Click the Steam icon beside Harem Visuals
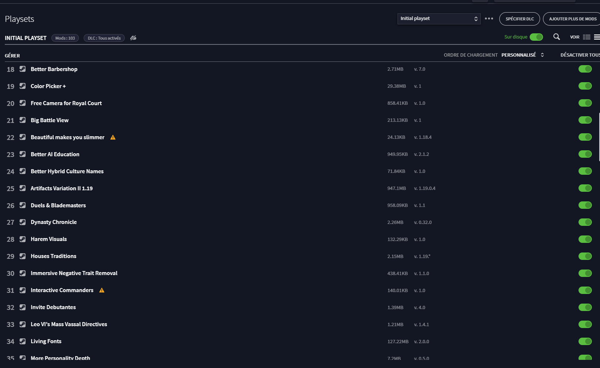The height and width of the screenshot is (368, 600). pos(23,239)
